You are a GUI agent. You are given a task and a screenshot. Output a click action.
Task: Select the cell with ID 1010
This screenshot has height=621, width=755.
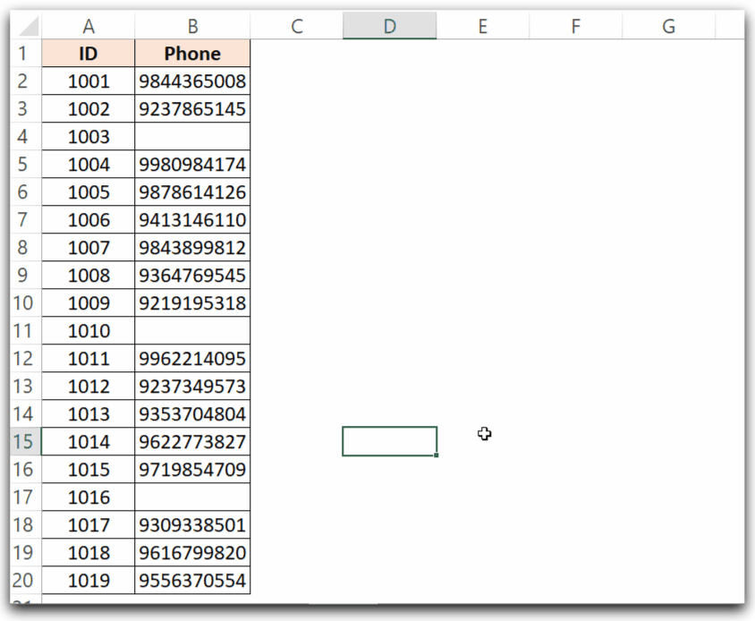pos(88,330)
